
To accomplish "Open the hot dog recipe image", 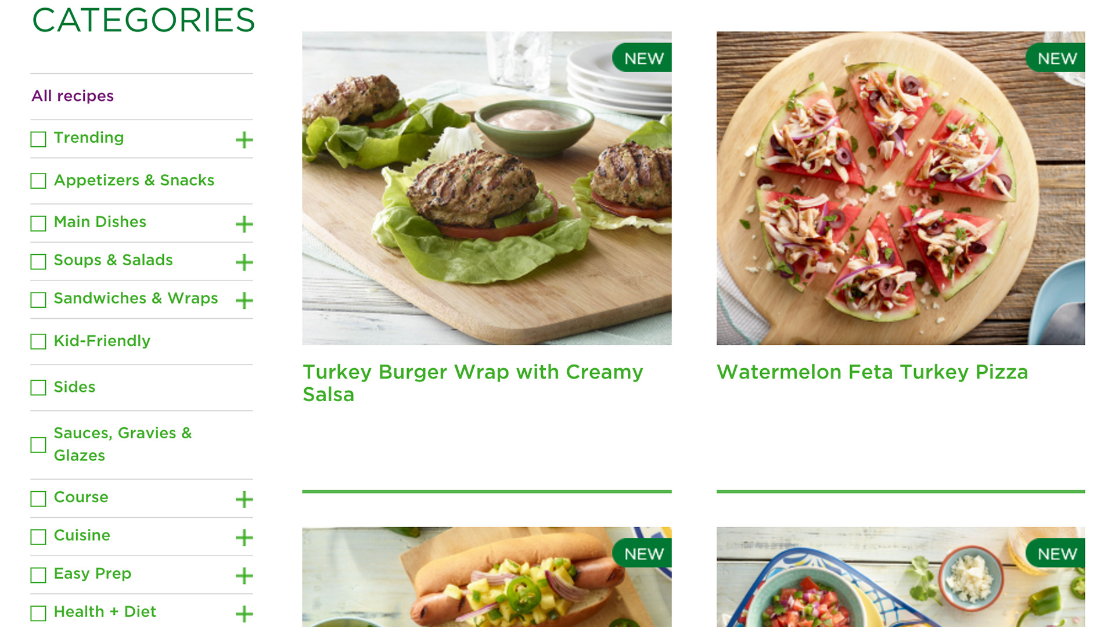I will (x=487, y=577).
